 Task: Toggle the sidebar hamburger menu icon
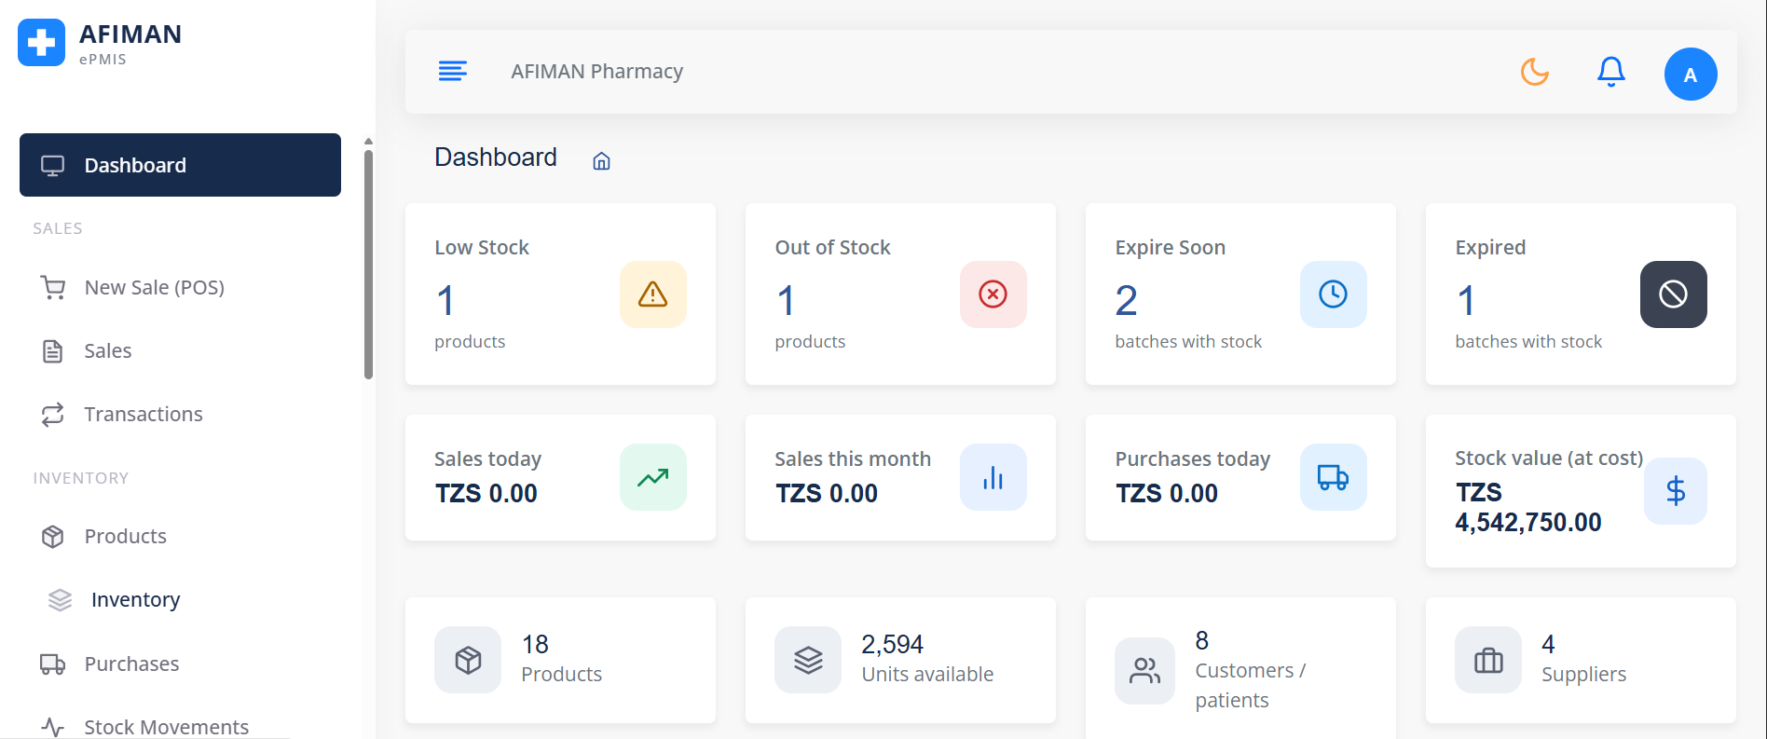[x=453, y=71]
